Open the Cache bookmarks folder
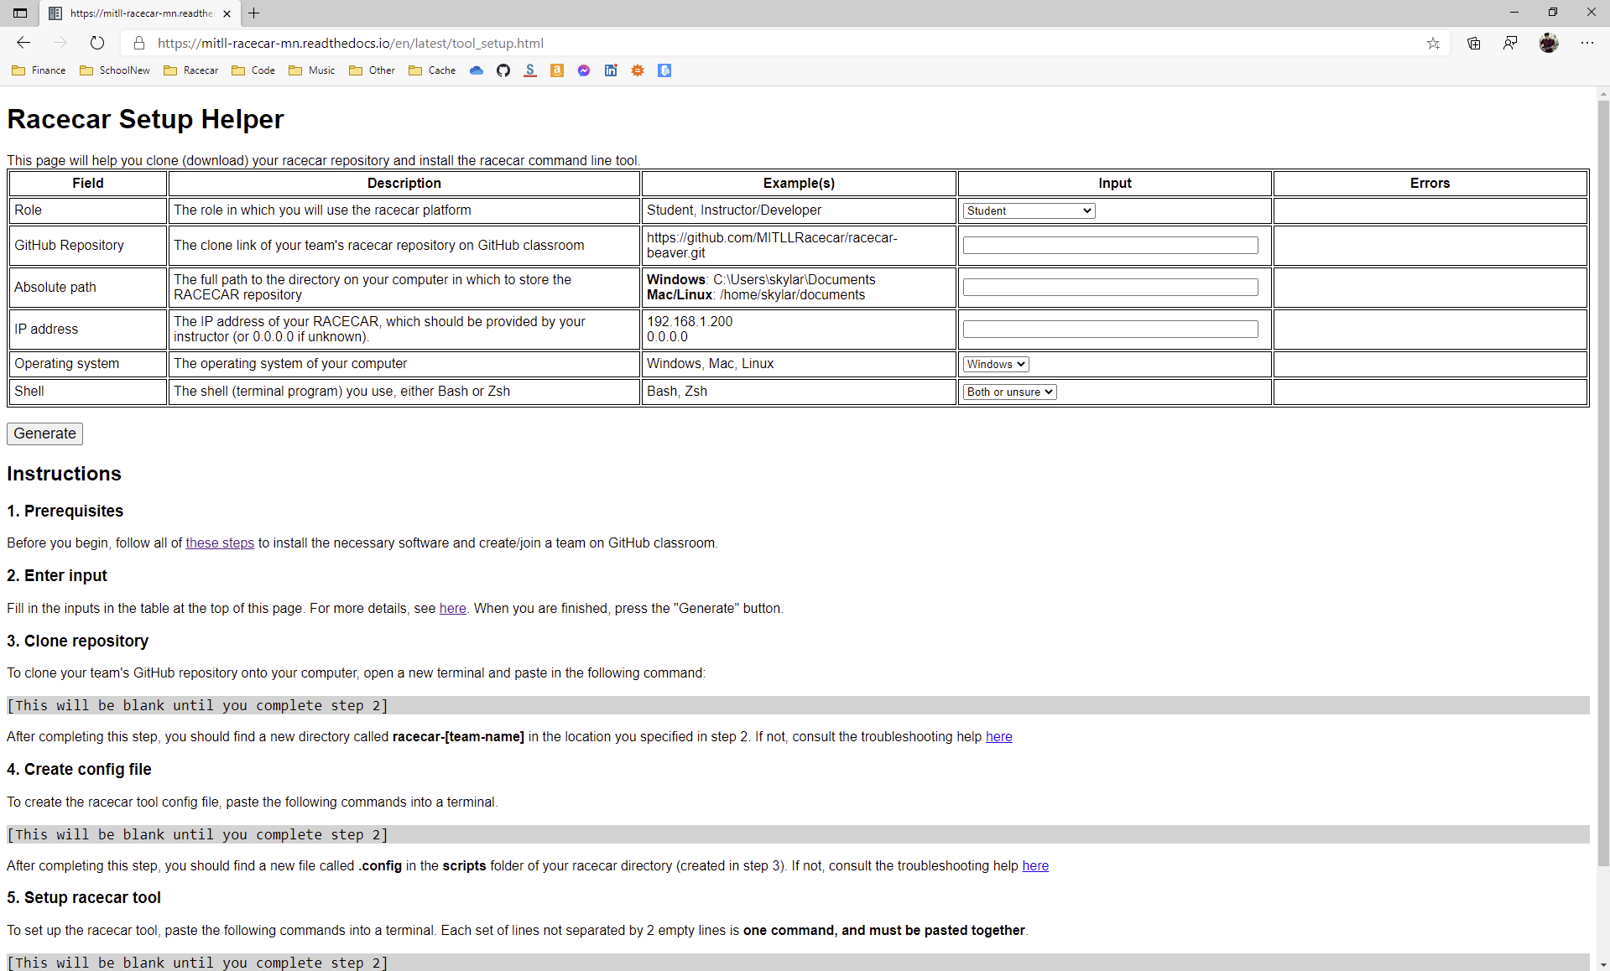This screenshot has height=971, width=1610. pyautogui.click(x=432, y=70)
